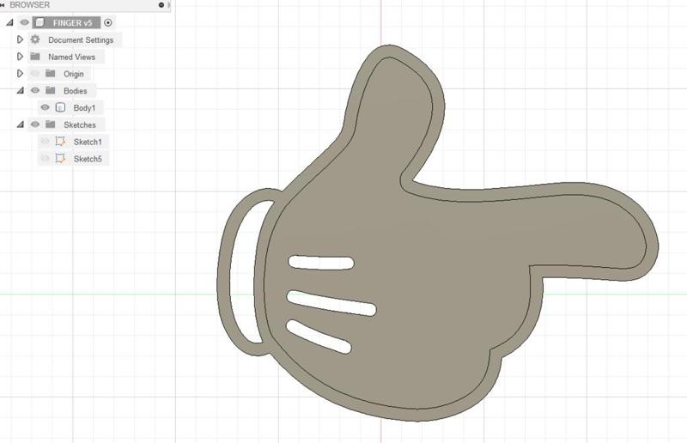Expand the Origin folder
The height and width of the screenshot is (443, 687).
point(20,74)
